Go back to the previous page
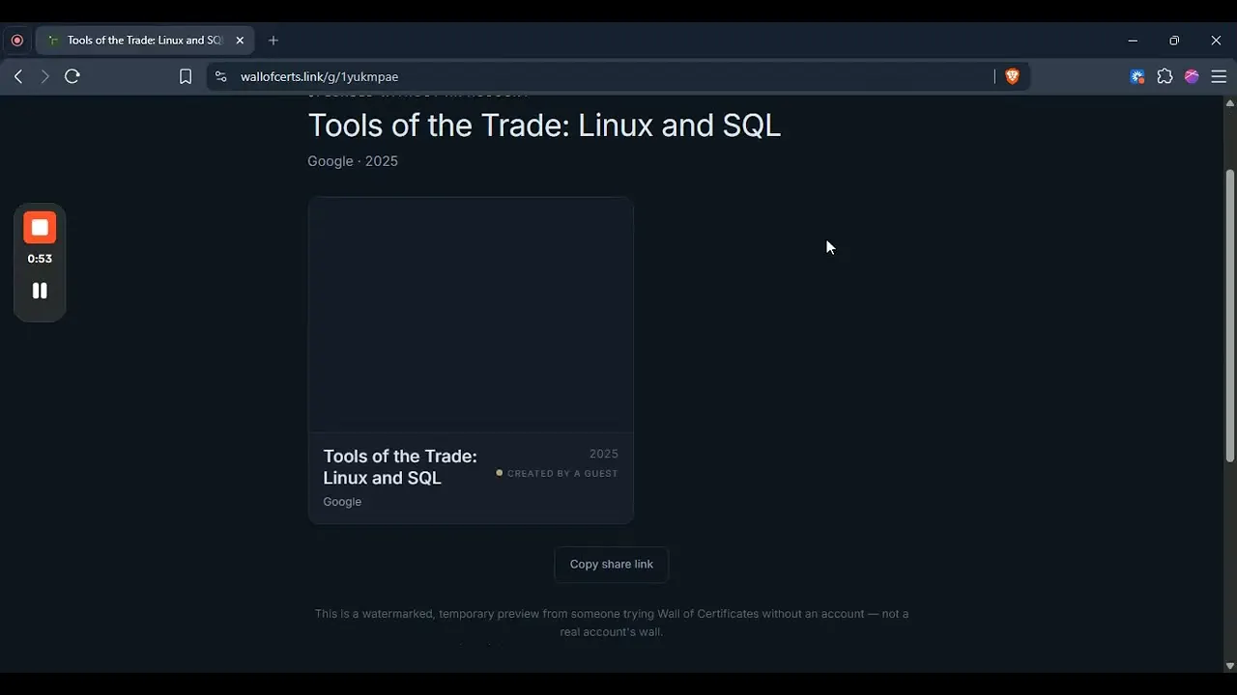The image size is (1237, 695). coord(18,76)
